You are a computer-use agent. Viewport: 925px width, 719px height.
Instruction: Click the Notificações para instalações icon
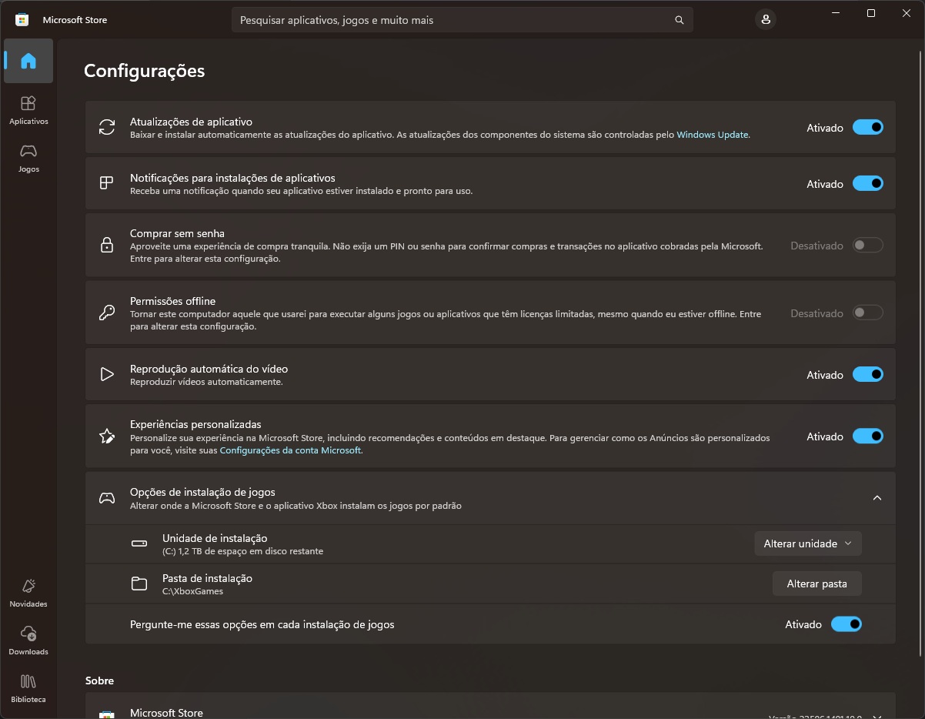[x=107, y=183]
